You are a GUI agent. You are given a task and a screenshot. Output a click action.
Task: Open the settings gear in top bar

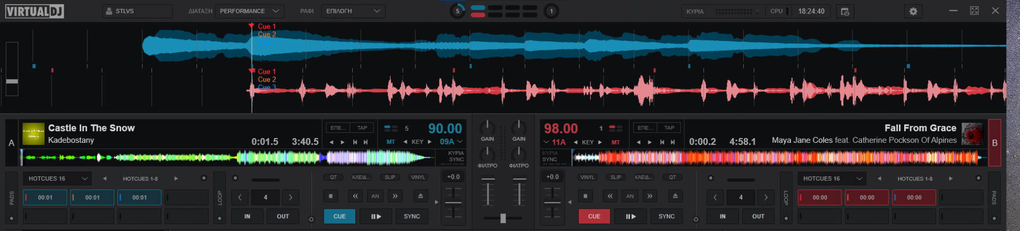913,11
